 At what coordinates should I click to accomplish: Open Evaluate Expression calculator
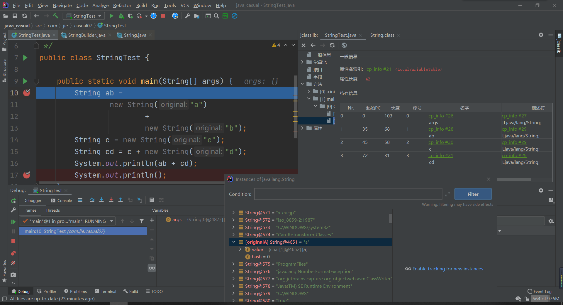(x=152, y=200)
